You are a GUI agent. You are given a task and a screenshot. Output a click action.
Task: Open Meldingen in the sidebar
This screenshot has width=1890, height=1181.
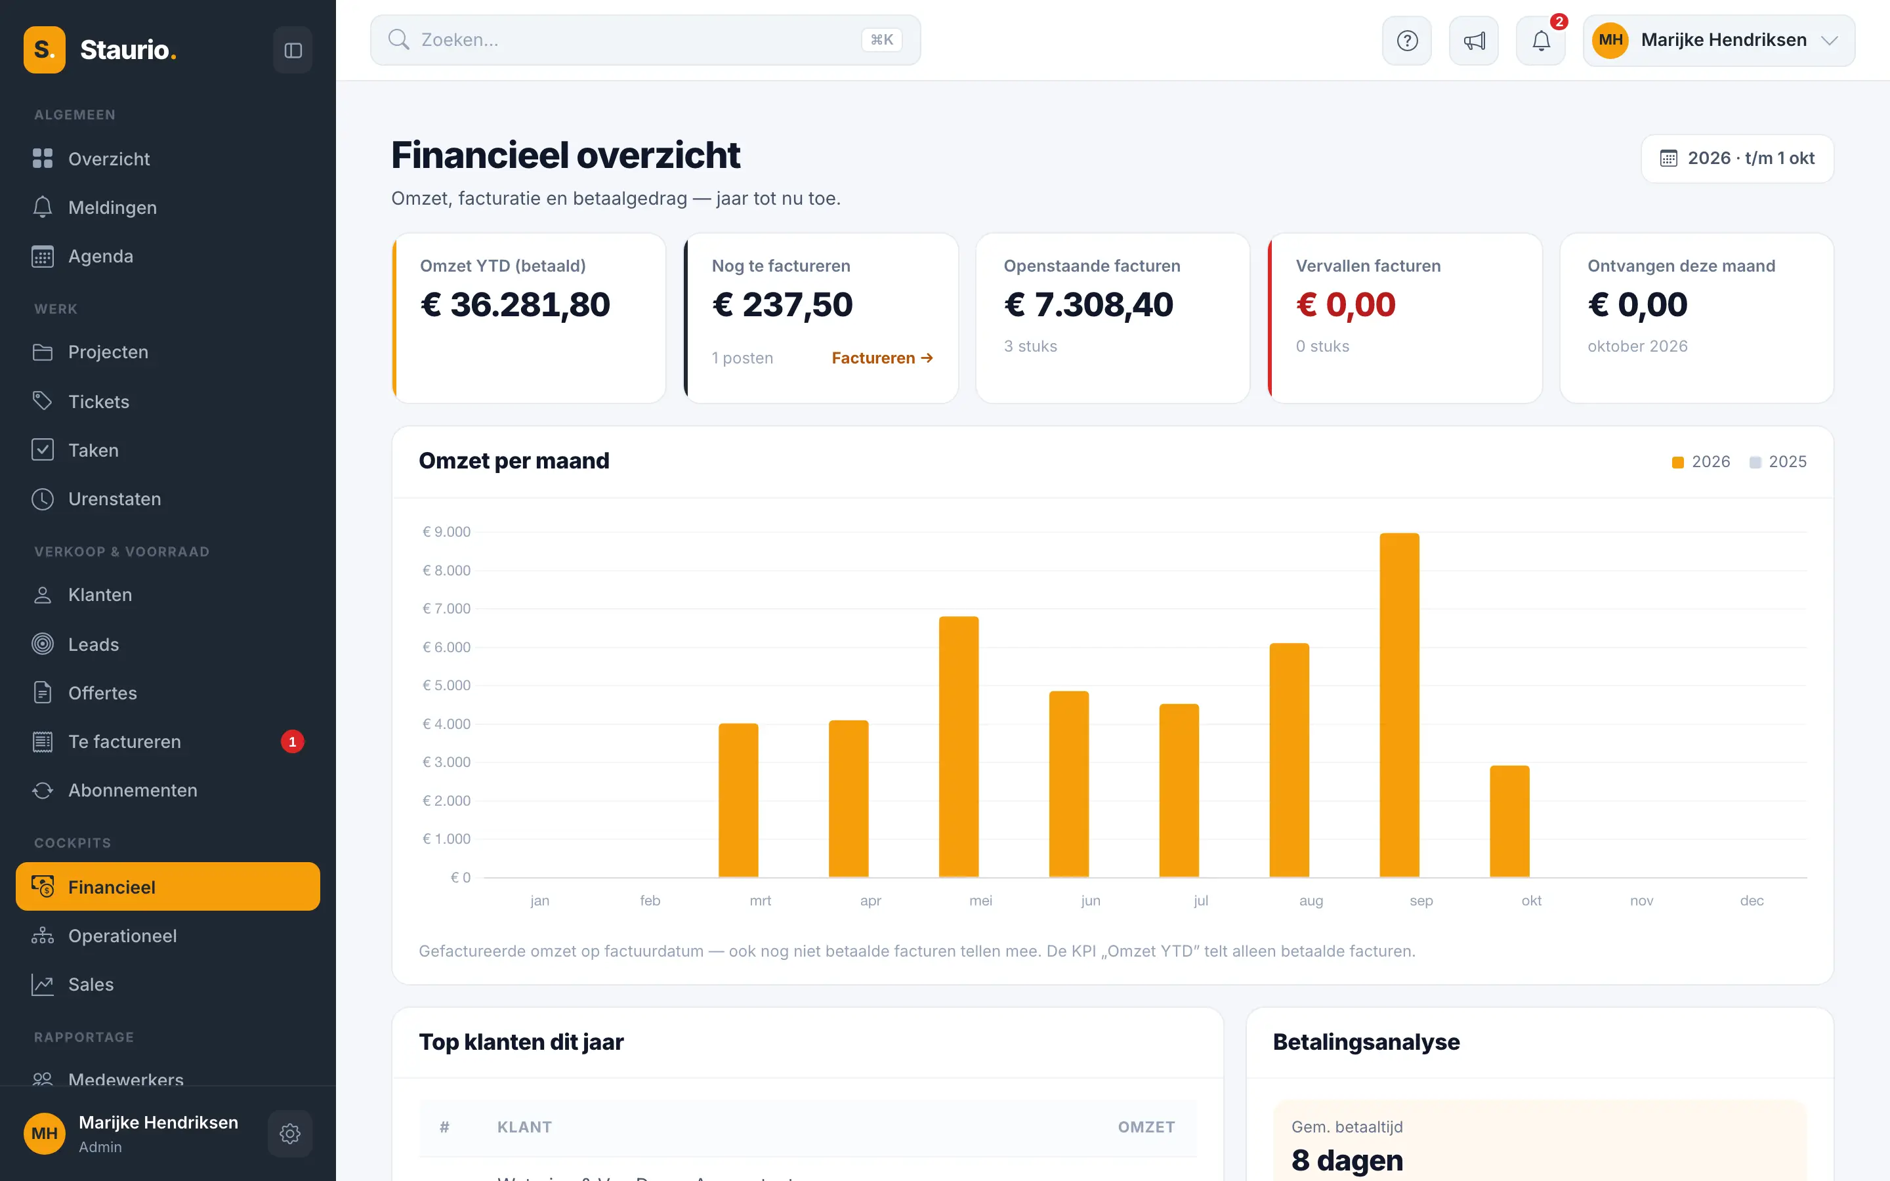pos(168,207)
